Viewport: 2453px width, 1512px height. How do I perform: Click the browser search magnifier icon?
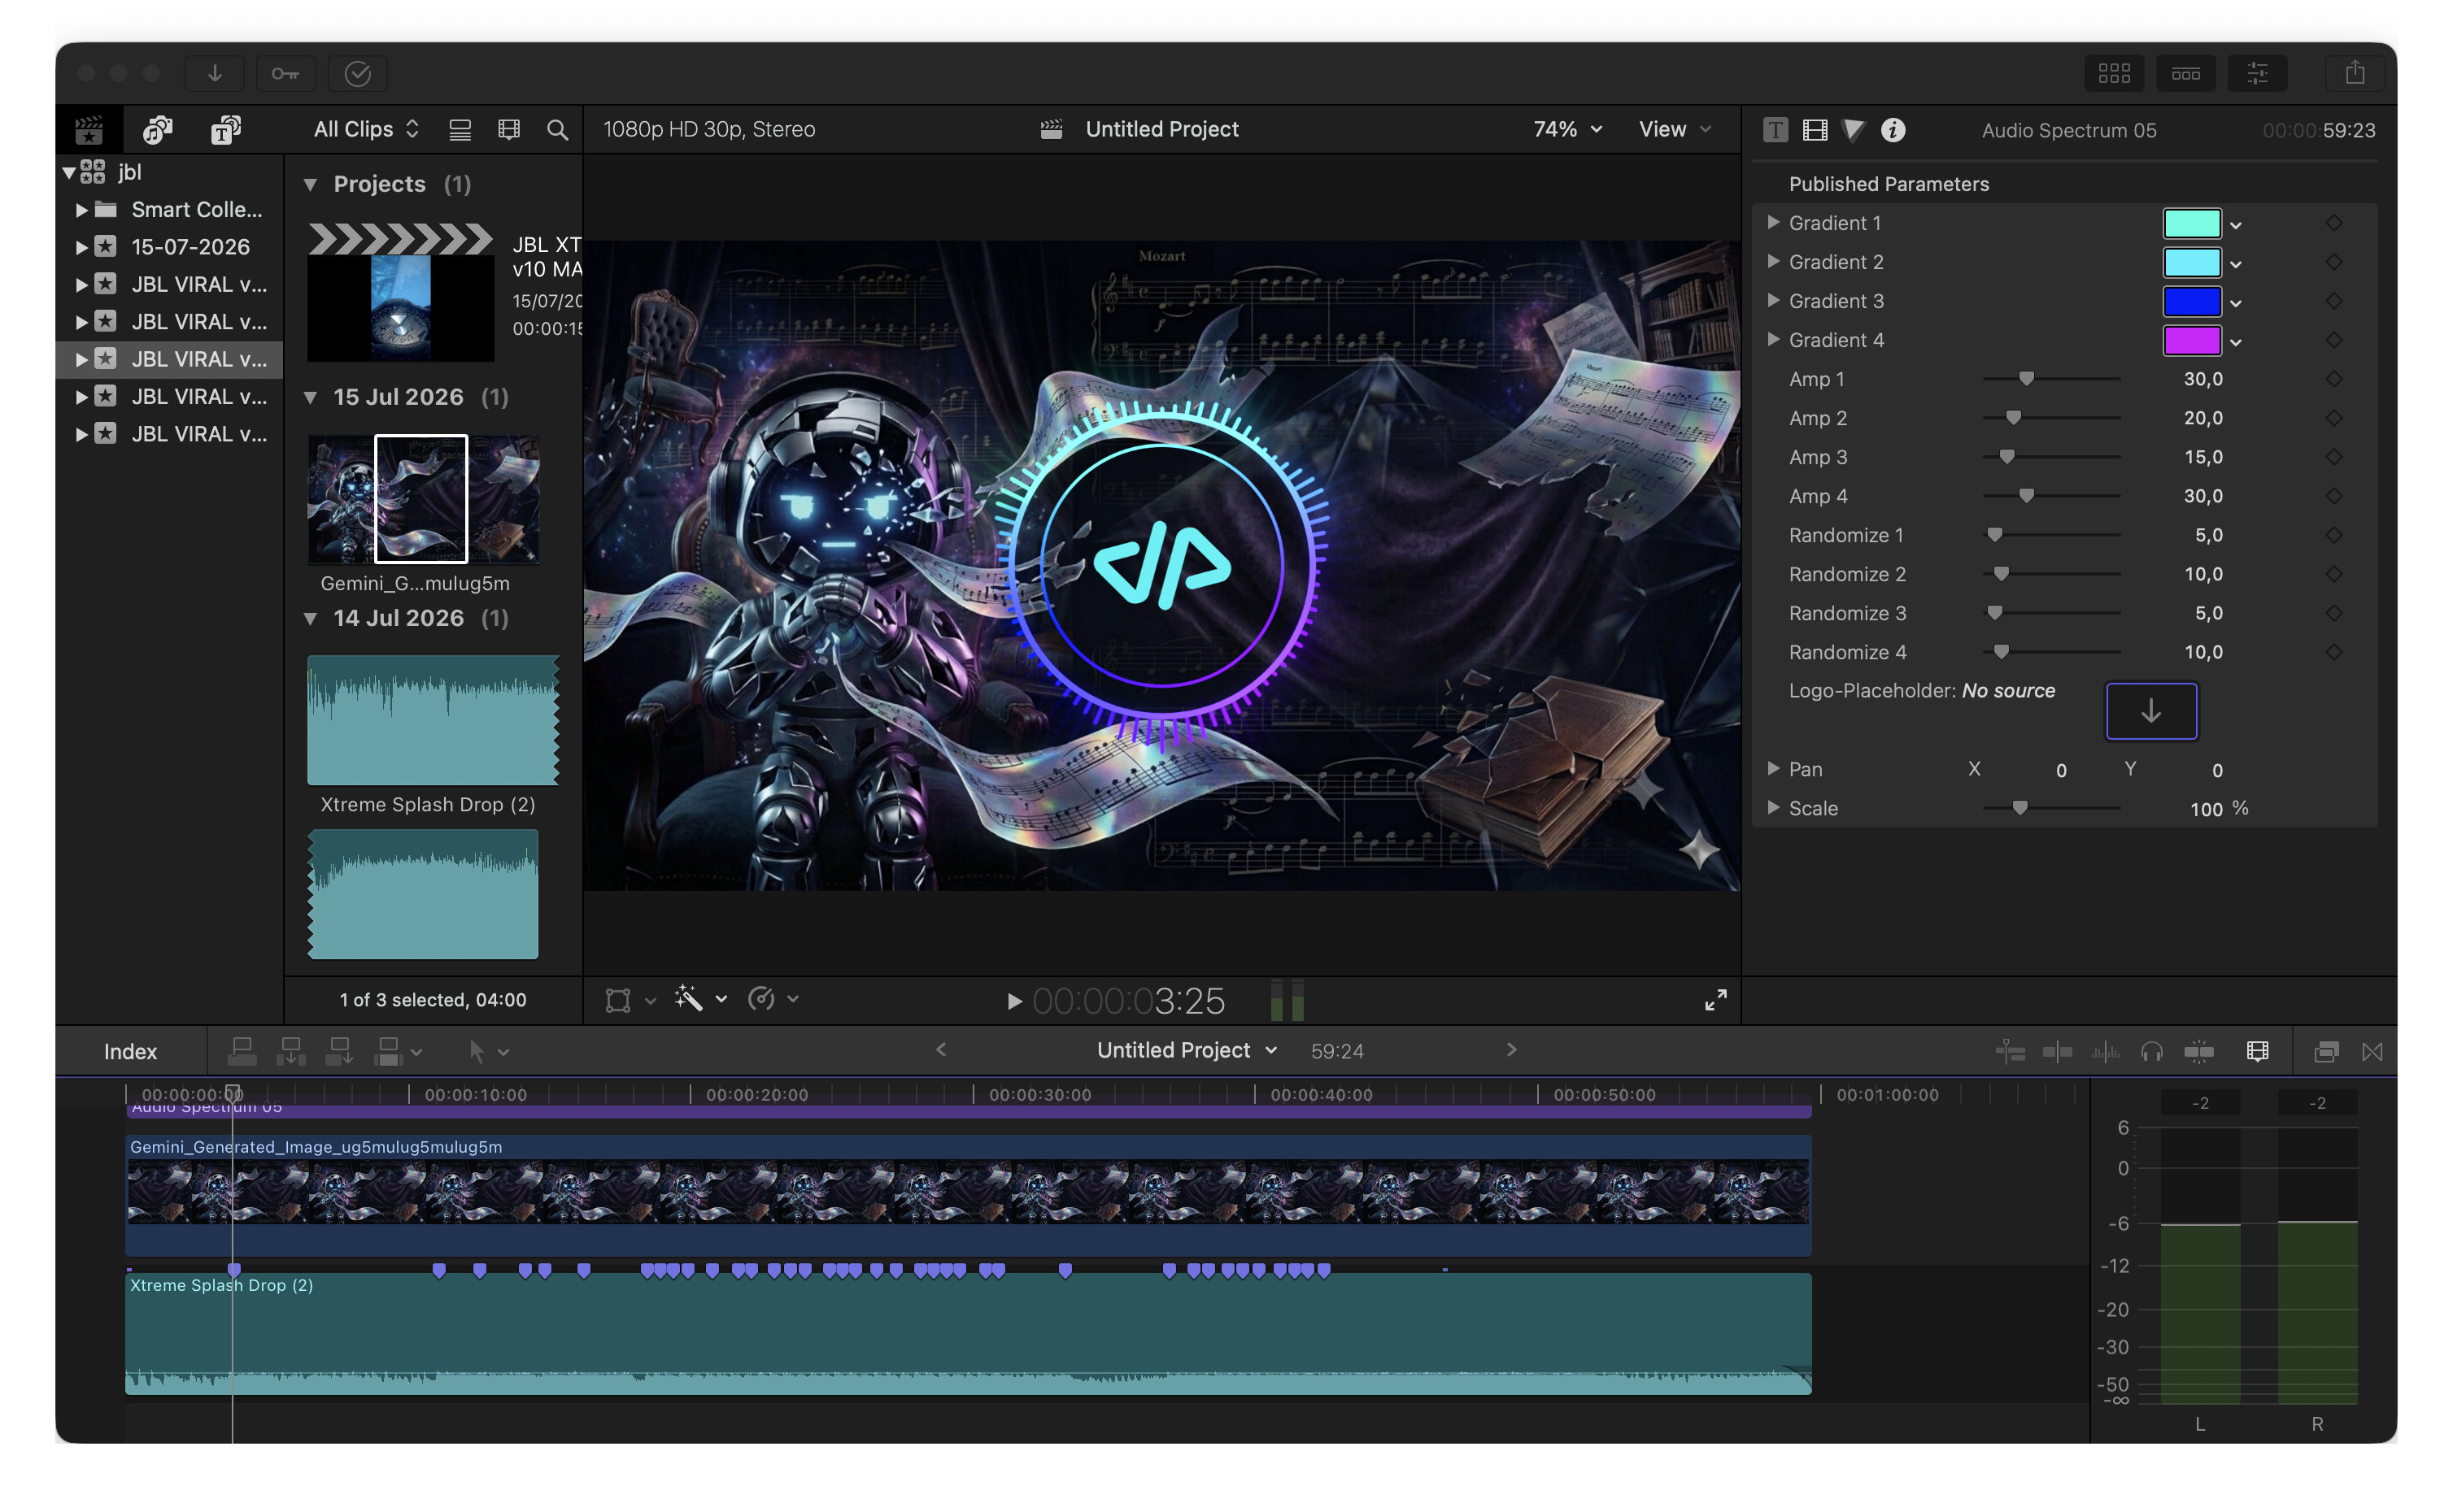557,130
